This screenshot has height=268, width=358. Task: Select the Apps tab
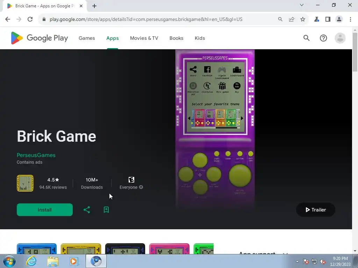coord(113,38)
